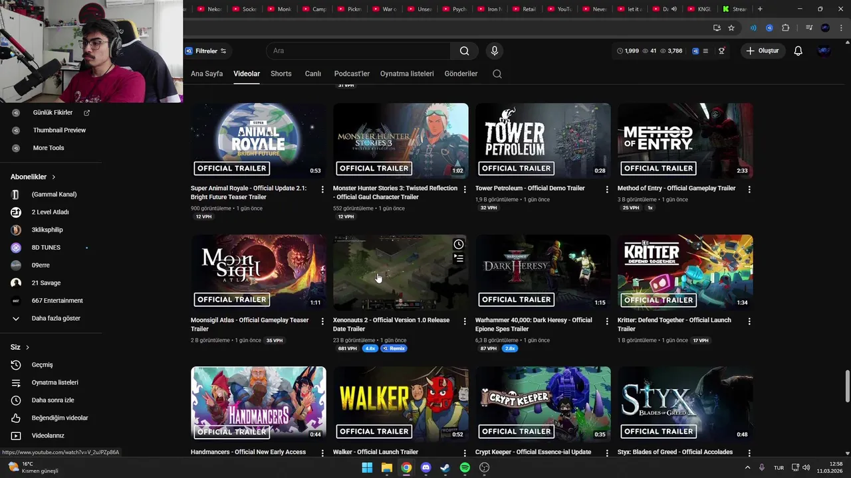The height and width of the screenshot is (478, 851).
Task: Open Spotify from the taskbar
Action: tap(465, 467)
